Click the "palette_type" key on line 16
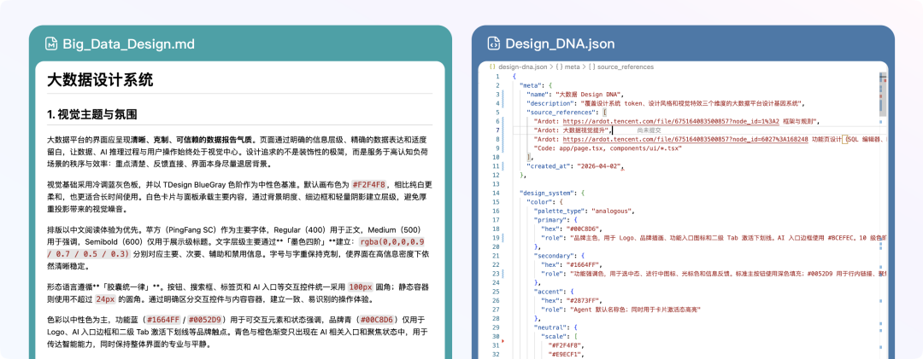Screen dimensions: 923x359 tap(561, 211)
